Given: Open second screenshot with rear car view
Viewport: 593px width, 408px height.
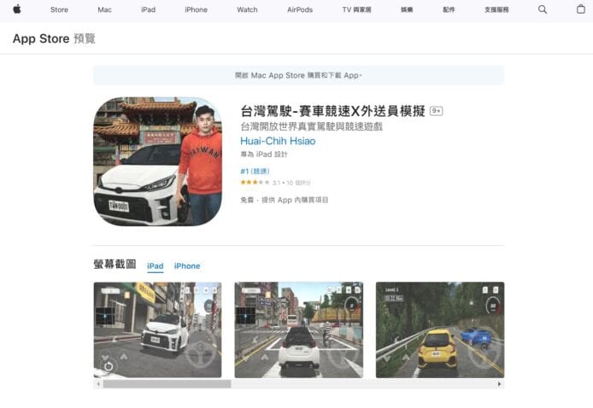Looking at the screenshot, I should pyautogui.click(x=299, y=329).
